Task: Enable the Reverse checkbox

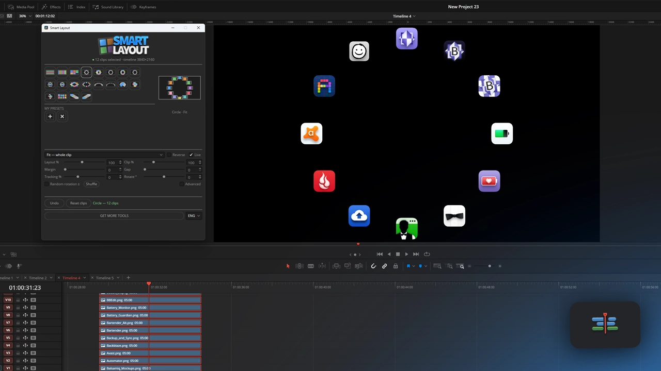Action: (x=169, y=155)
